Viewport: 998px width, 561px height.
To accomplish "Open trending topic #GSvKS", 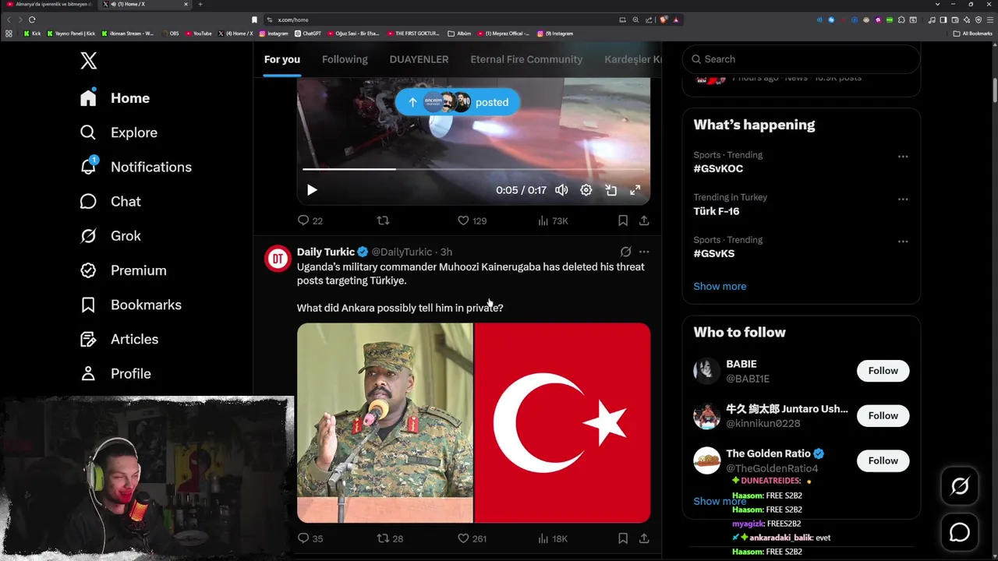I will click(x=713, y=253).
